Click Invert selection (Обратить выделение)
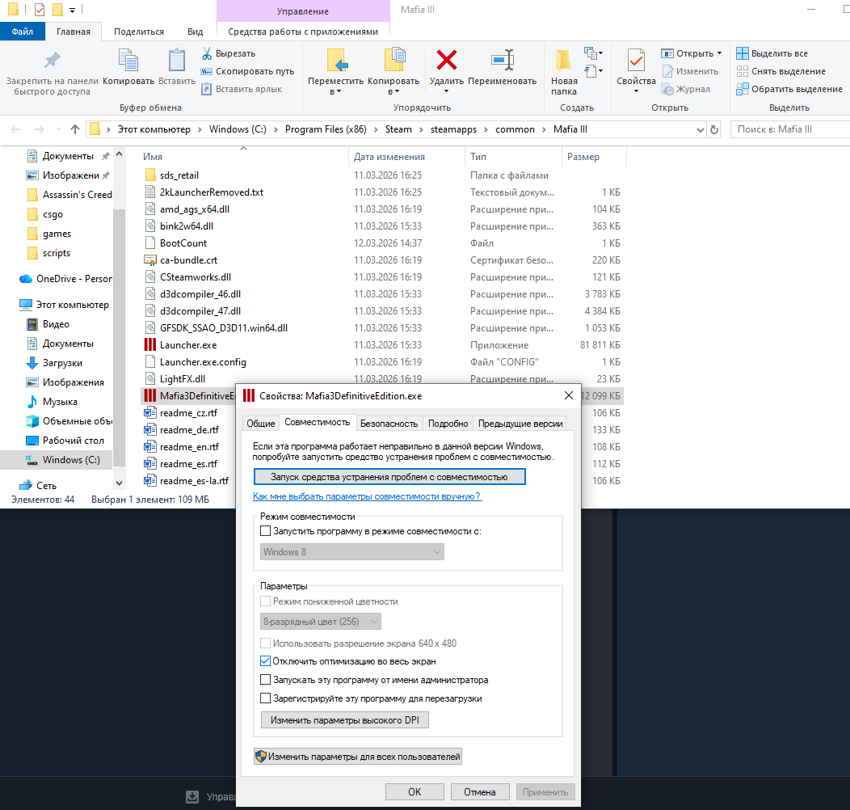Image resolution: width=850 pixels, height=810 pixels. 789,89
